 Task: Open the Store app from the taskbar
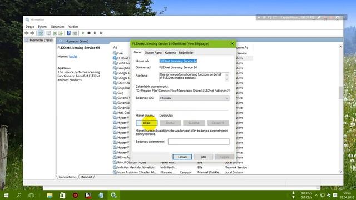tap(62, 195)
